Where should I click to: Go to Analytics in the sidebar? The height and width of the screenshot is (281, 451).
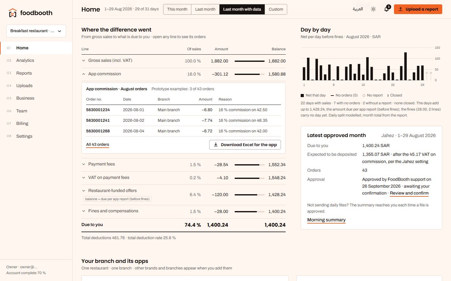coord(36,61)
